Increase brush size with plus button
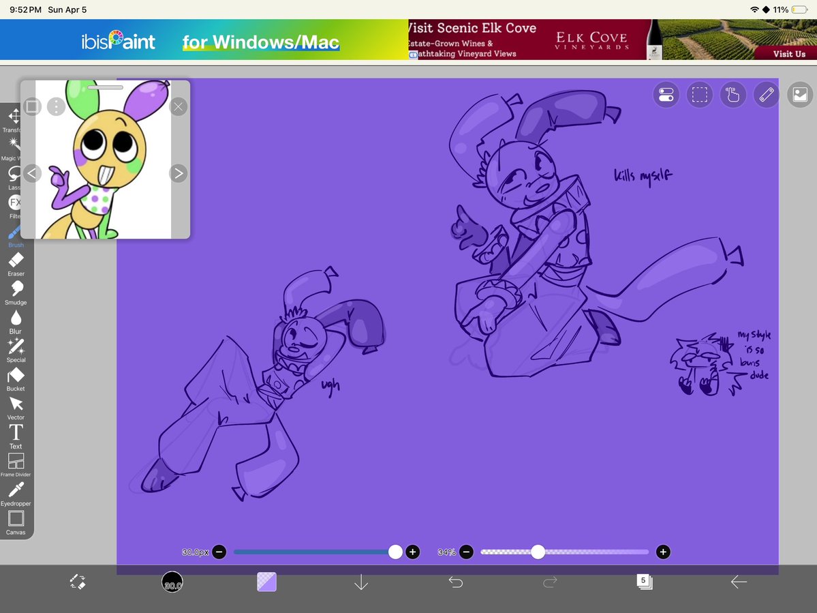This screenshot has height=613, width=817. coord(413,552)
